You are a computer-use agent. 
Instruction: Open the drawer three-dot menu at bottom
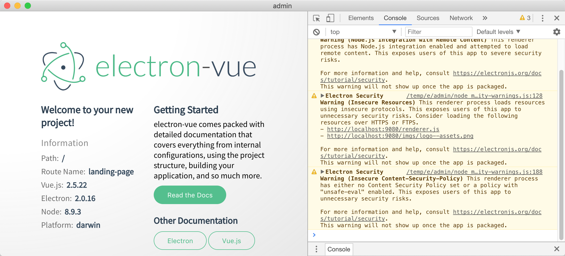[316, 249]
